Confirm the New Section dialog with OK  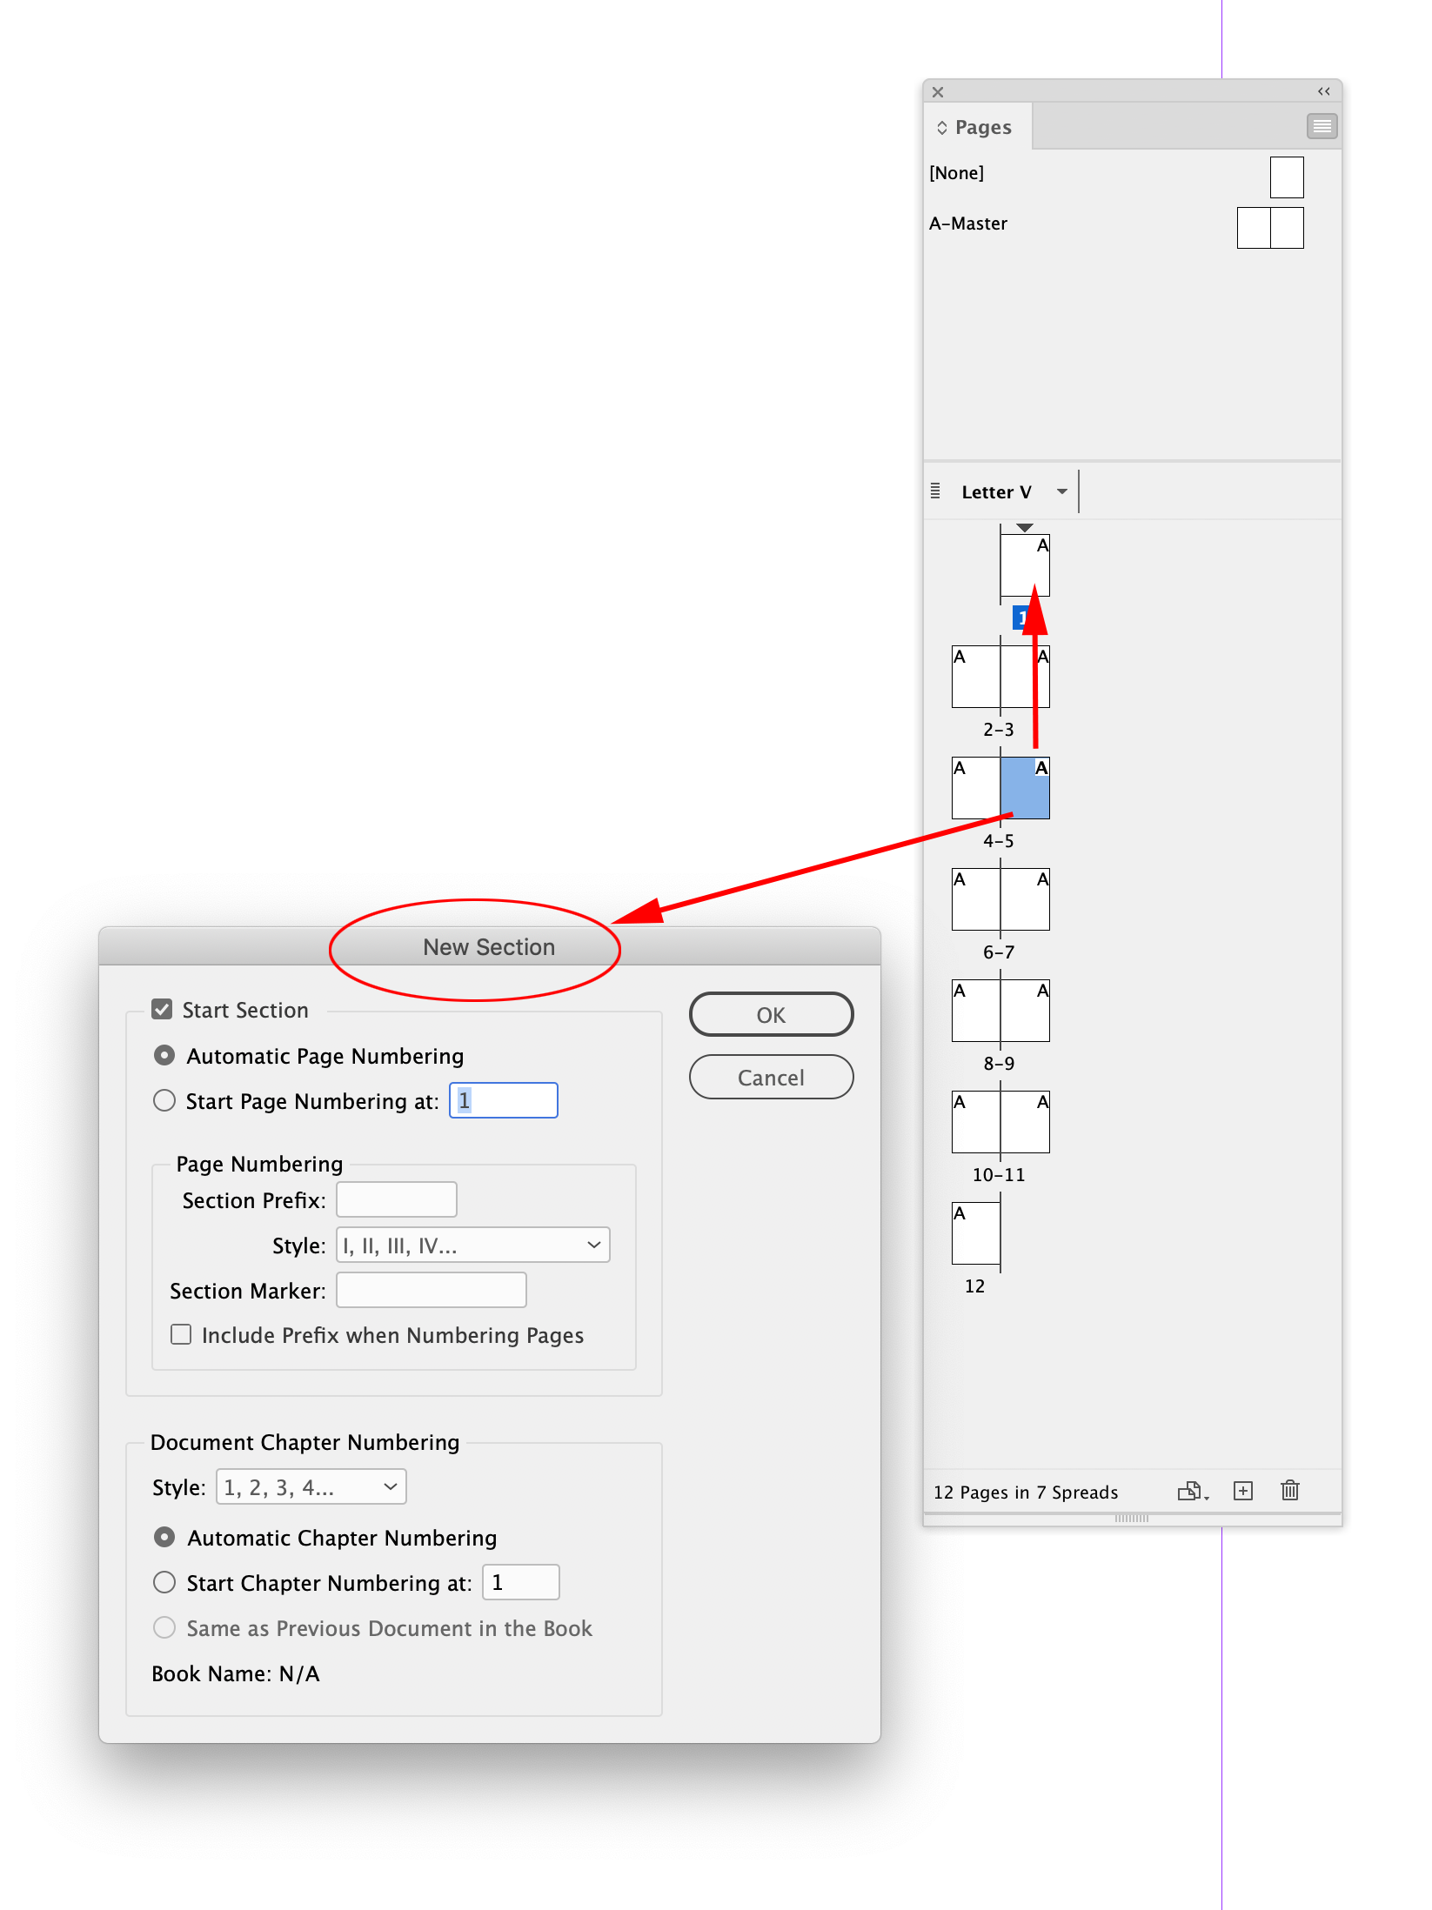pos(770,1013)
